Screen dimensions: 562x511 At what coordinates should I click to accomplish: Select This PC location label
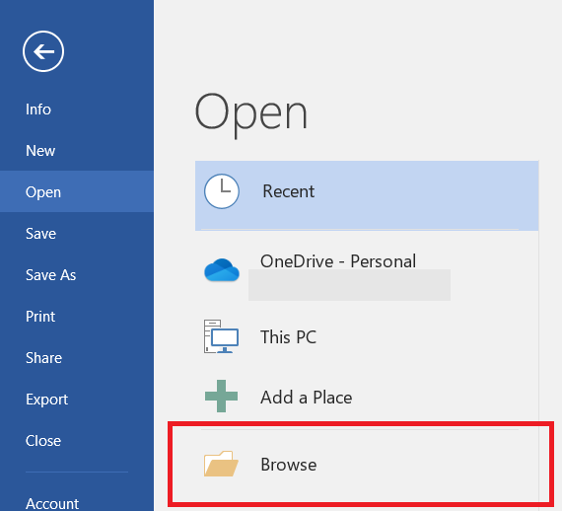[x=289, y=336]
